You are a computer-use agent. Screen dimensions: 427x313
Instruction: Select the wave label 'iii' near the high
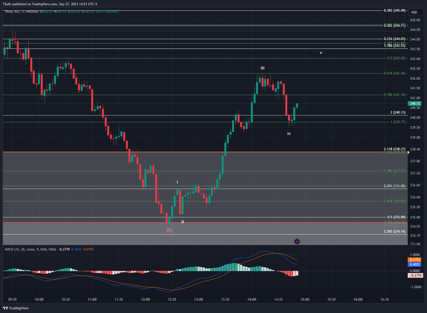[x=263, y=68]
